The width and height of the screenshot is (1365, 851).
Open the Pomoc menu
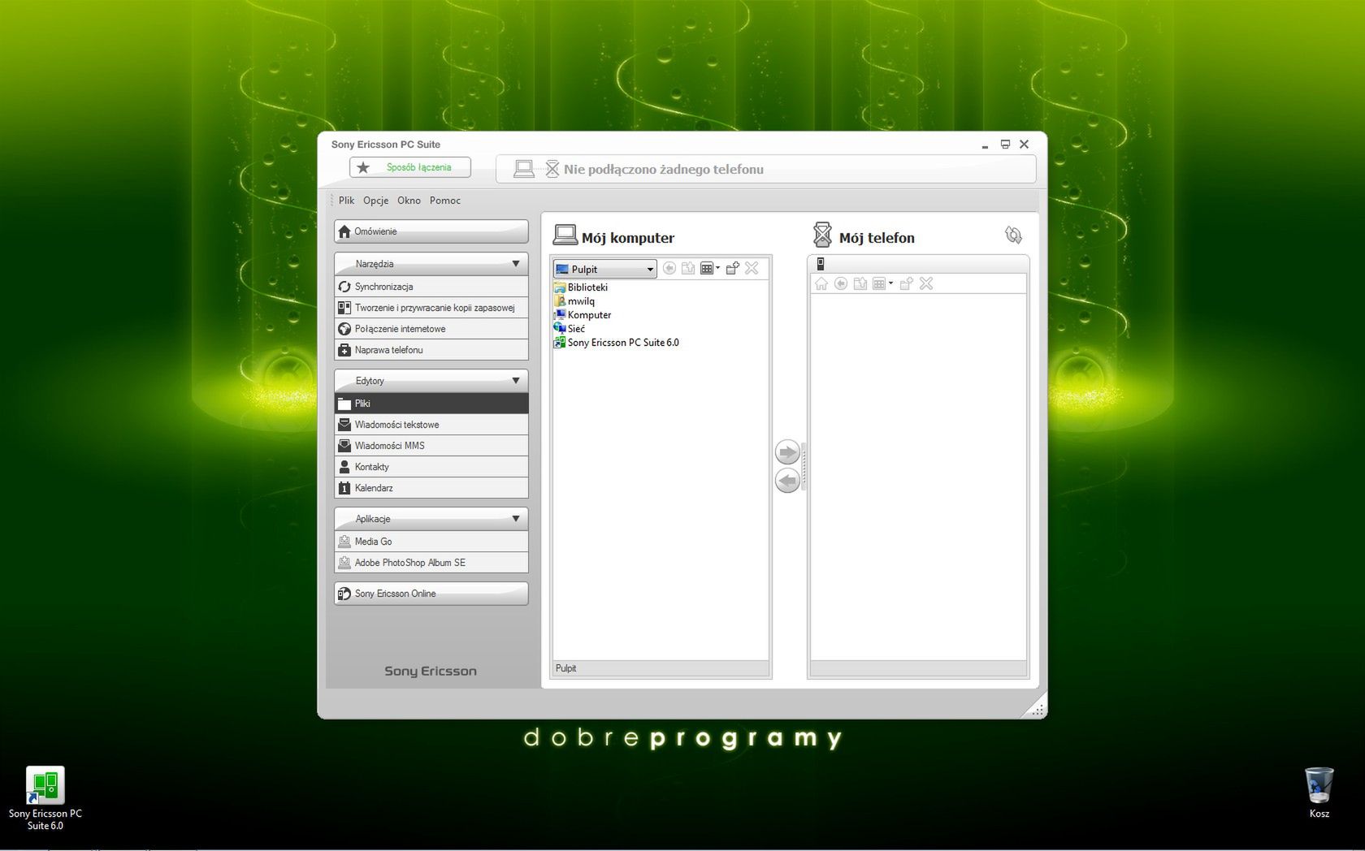coord(445,201)
